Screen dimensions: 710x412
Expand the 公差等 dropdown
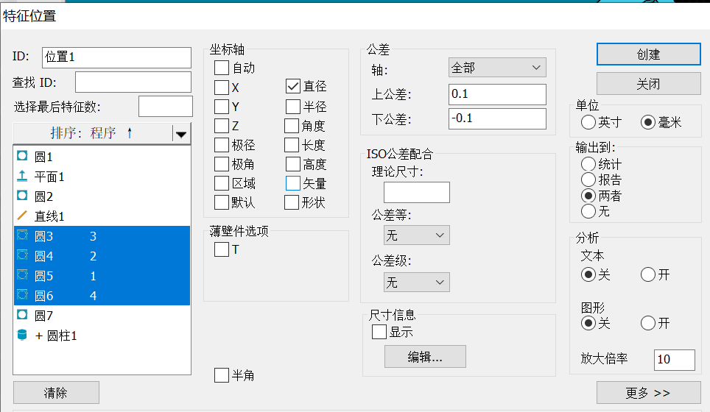coord(417,235)
